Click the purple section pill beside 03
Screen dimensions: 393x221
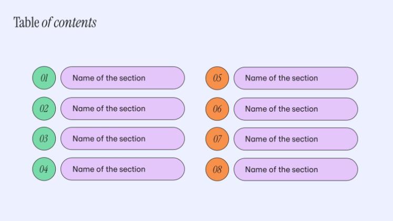[x=123, y=139]
